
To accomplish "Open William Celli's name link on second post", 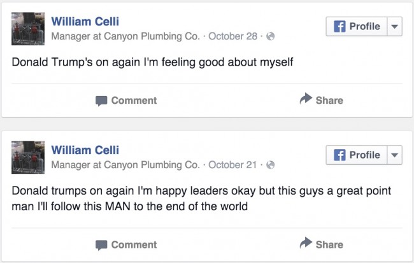I will tap(85, 151).
